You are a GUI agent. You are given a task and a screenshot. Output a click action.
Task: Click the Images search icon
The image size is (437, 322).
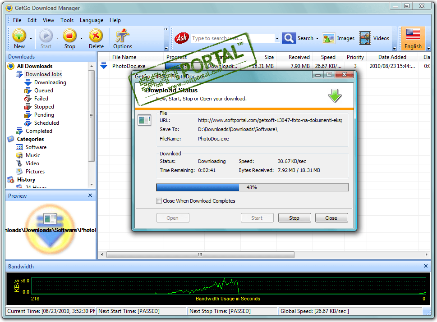coord(328,38)
